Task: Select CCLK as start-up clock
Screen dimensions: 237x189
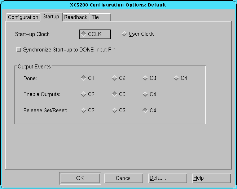Action: [95, 34]
